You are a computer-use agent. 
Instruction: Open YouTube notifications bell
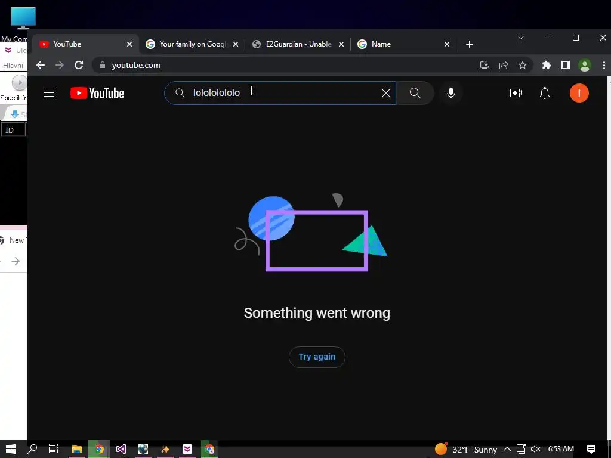click(544, 93)
